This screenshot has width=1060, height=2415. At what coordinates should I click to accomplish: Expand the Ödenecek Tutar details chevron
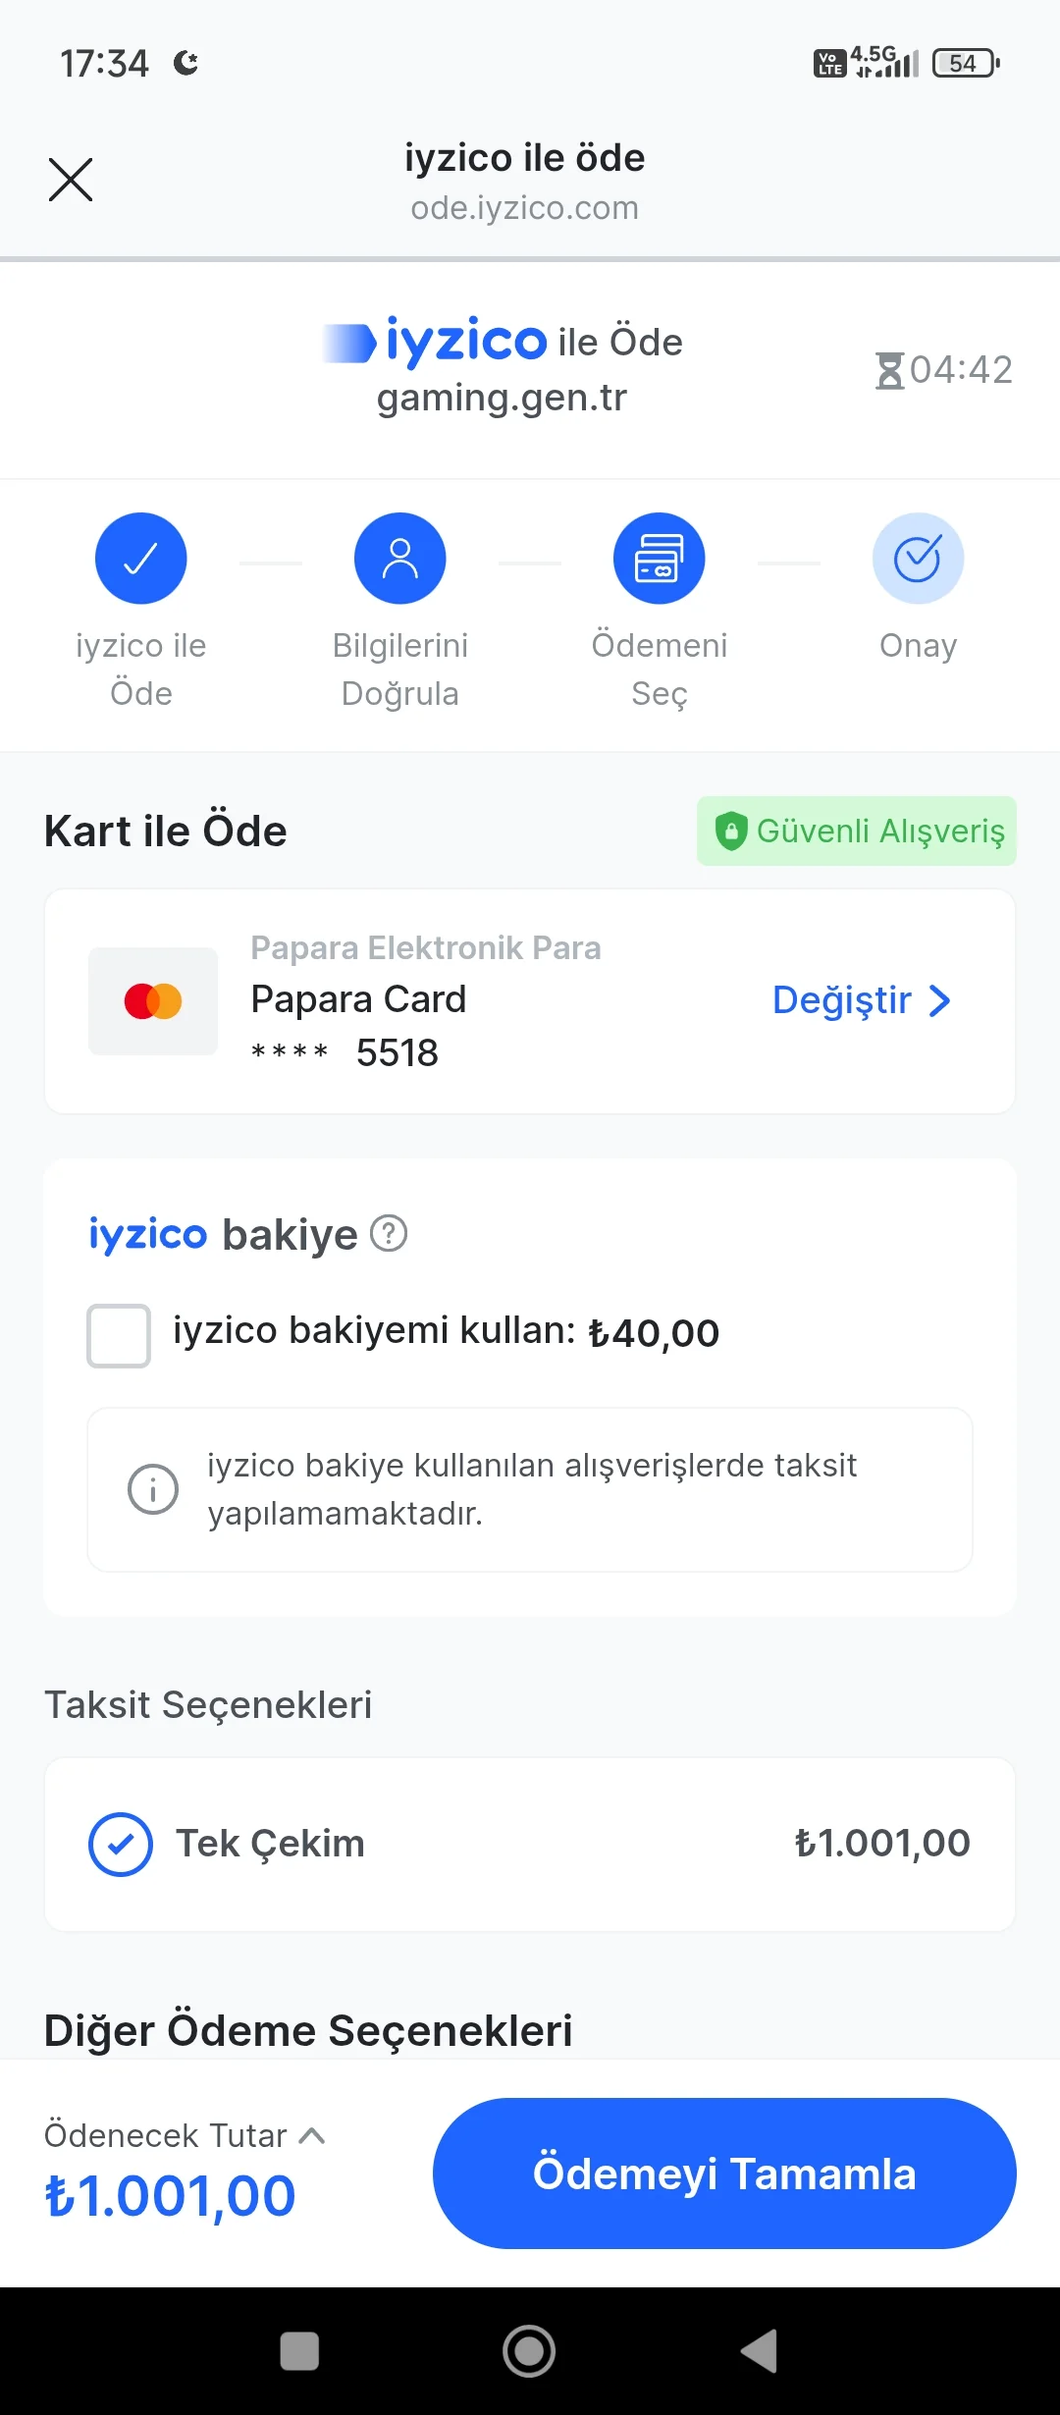coord(312,2135)
